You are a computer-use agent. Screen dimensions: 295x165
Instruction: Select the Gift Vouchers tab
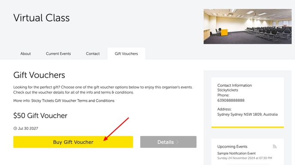click(126, 53)
